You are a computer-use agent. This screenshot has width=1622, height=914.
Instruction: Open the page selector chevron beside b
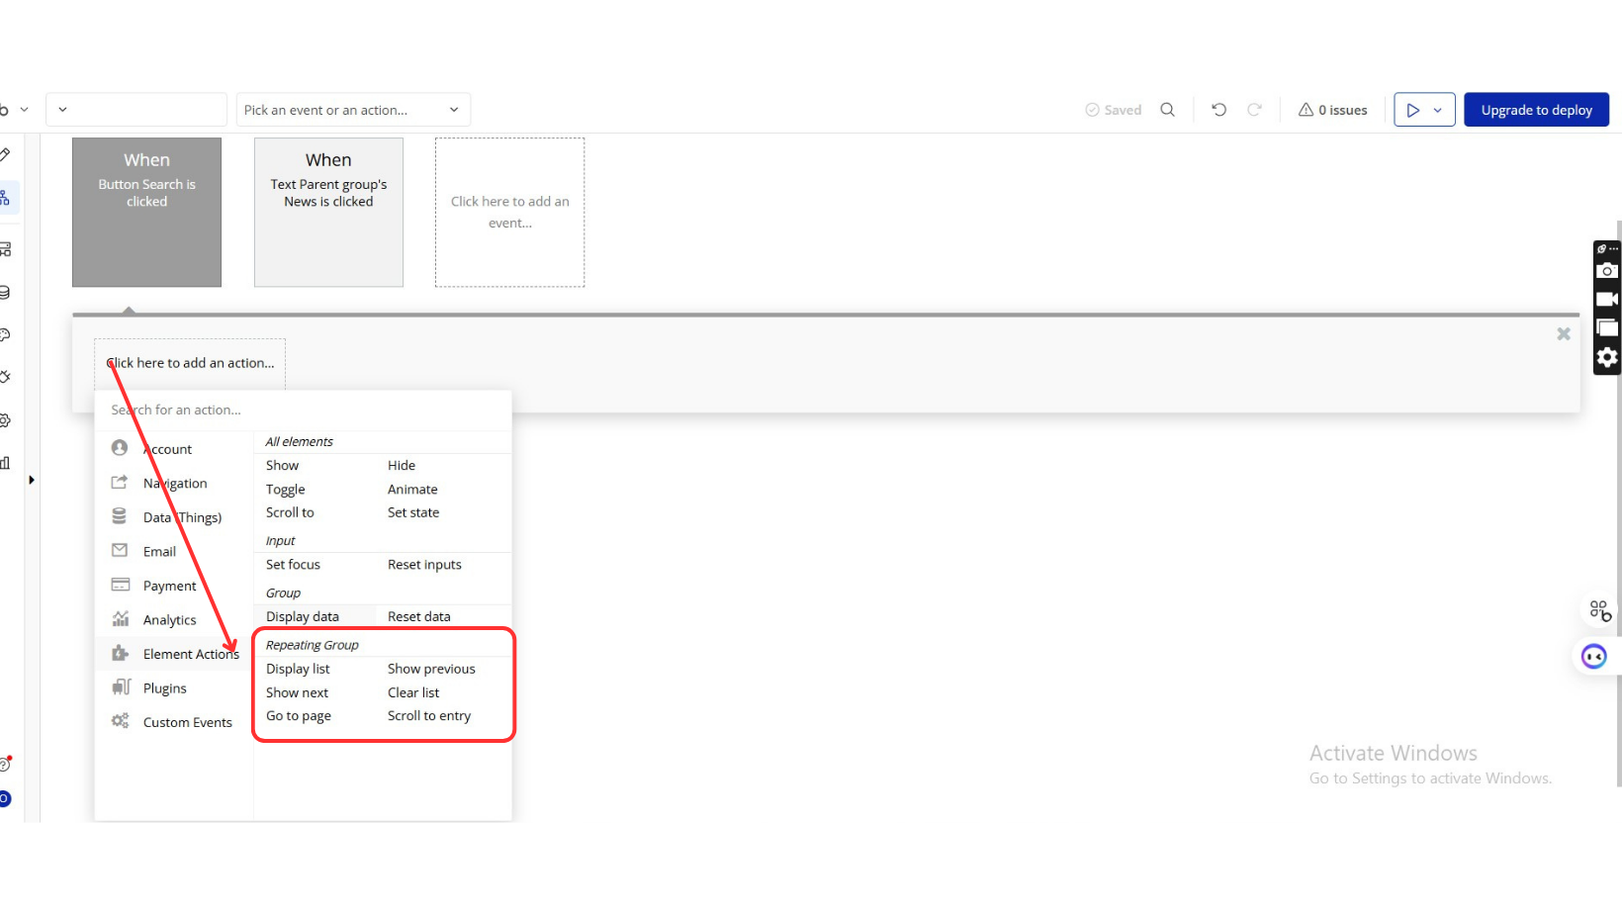click(x=24, y=110)
